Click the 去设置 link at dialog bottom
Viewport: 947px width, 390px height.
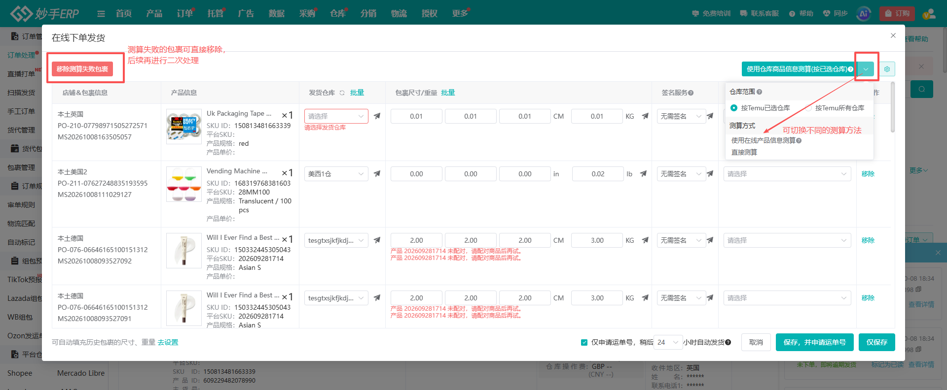pyautogui.click(x=168, y=342)
